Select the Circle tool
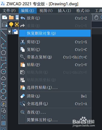The image size is (102, 130). point(4,72)
